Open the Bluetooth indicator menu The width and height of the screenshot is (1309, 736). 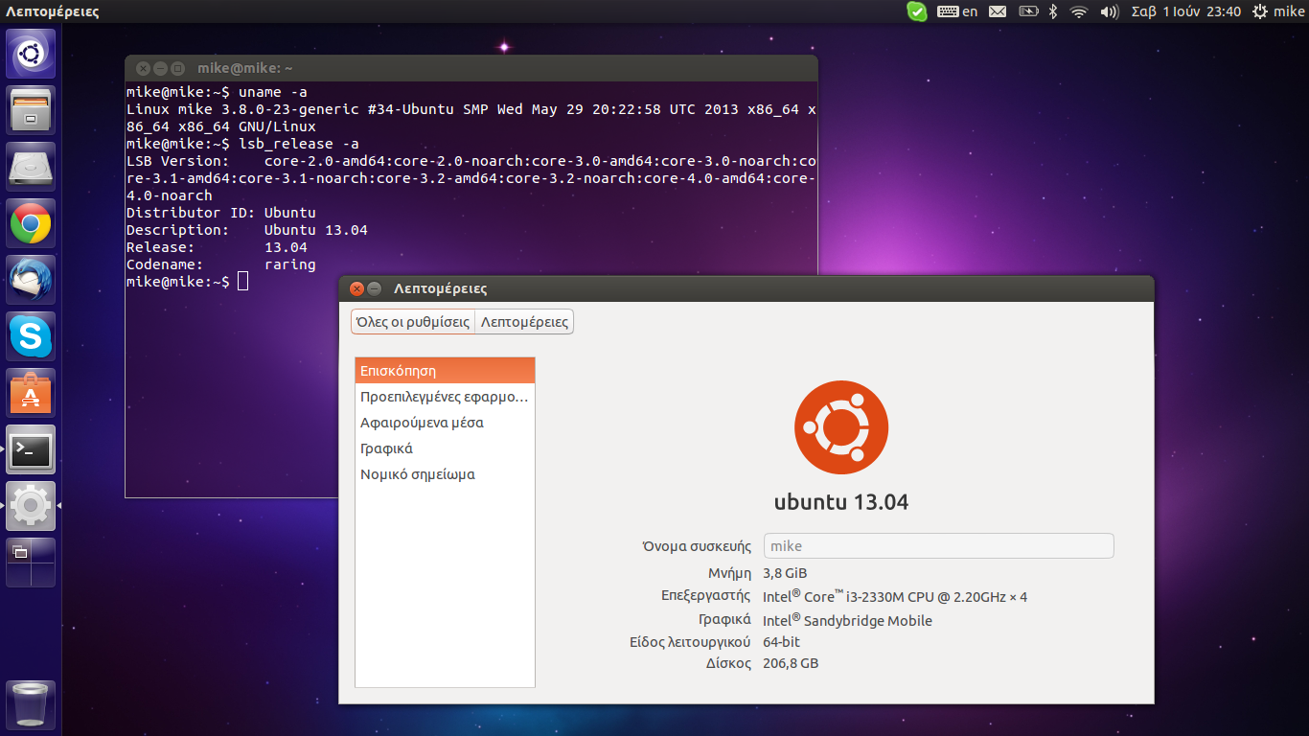[x=1052, y=11]
